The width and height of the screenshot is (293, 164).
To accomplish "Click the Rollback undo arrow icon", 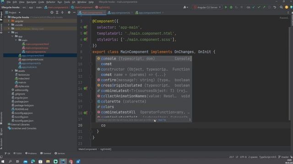I will point(275,7).
